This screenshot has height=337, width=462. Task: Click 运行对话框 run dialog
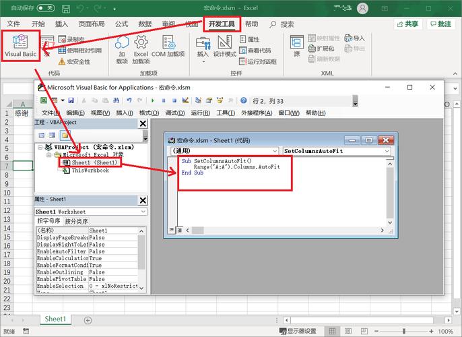pyautogui.click(x=258, y=61)
